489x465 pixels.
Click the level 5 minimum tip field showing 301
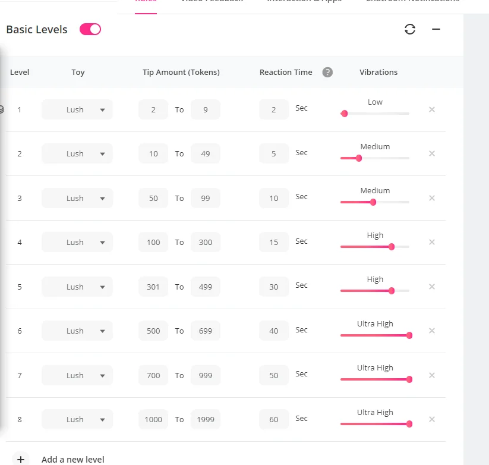(x=153, y=287)
